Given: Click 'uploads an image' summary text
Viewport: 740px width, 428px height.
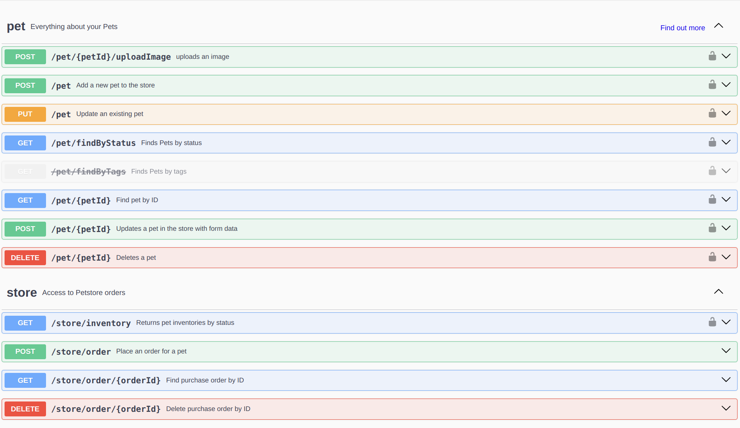Looking at the screenshot, I should 203,57.
